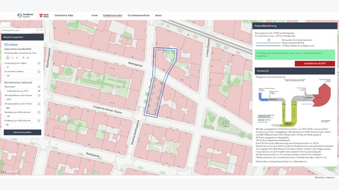Click the Stadt Wien logo
Screen dimensions: 339x190
(44, 15)
